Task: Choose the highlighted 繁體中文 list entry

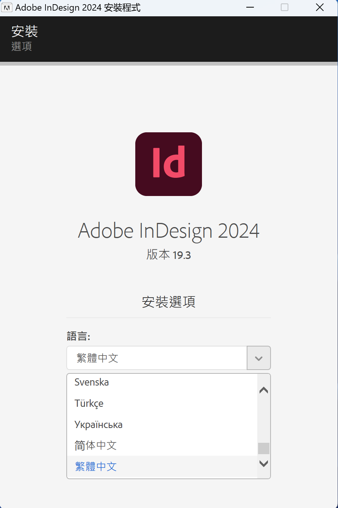Action: pos(95,467)
